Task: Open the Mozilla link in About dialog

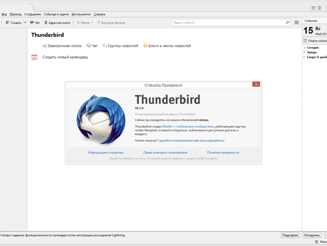Action: coord(167,126)
